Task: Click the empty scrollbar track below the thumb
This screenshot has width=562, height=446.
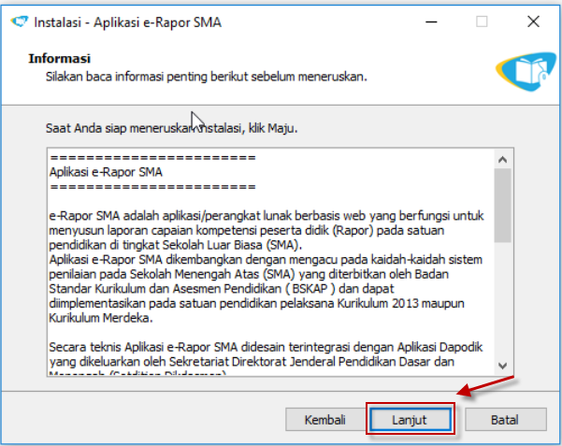Action: pyautogui.click(x=503, y=299)
